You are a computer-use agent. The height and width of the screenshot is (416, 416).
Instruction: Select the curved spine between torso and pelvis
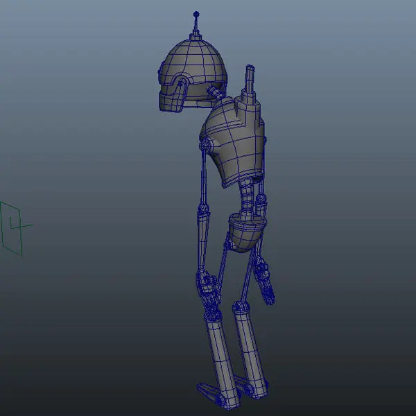(x=247, y=199)
